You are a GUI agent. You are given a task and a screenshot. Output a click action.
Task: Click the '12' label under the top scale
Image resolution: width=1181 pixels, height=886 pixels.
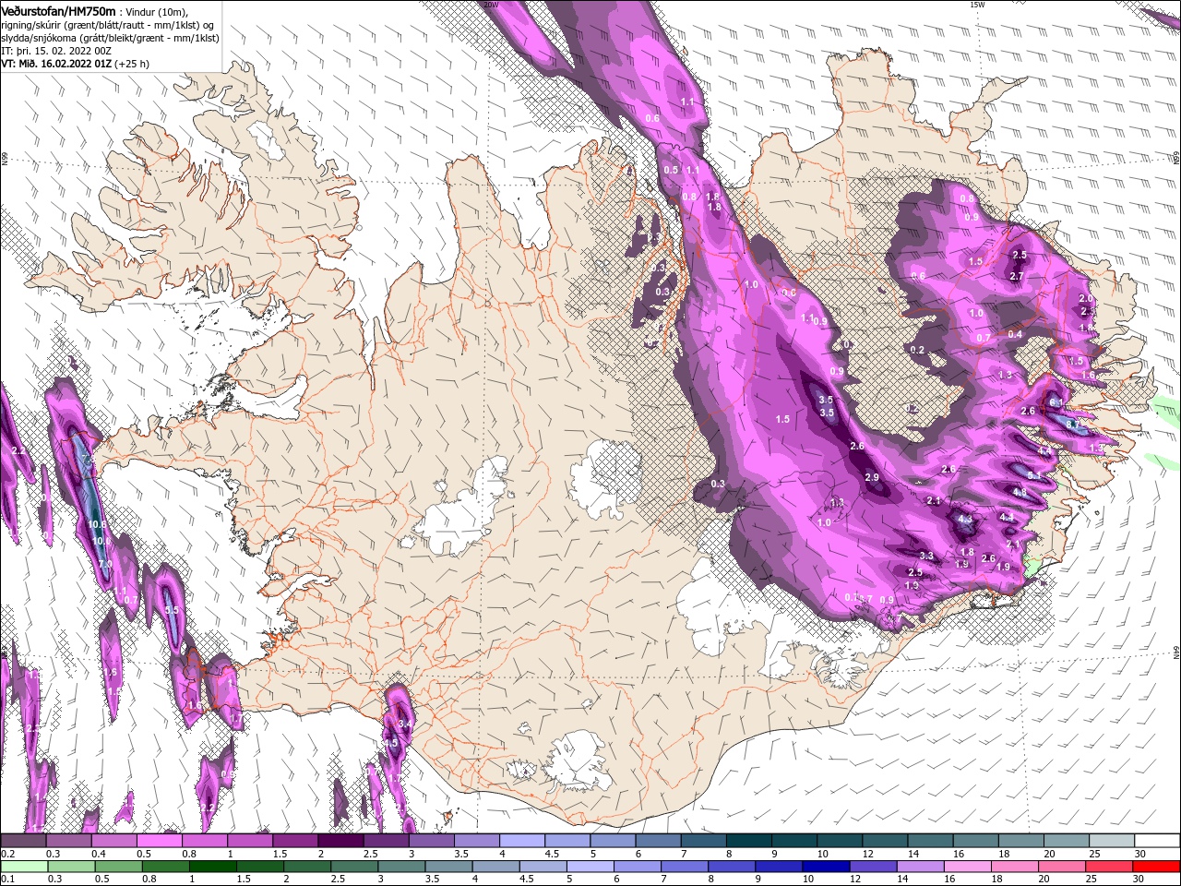[x=866, y=854]
